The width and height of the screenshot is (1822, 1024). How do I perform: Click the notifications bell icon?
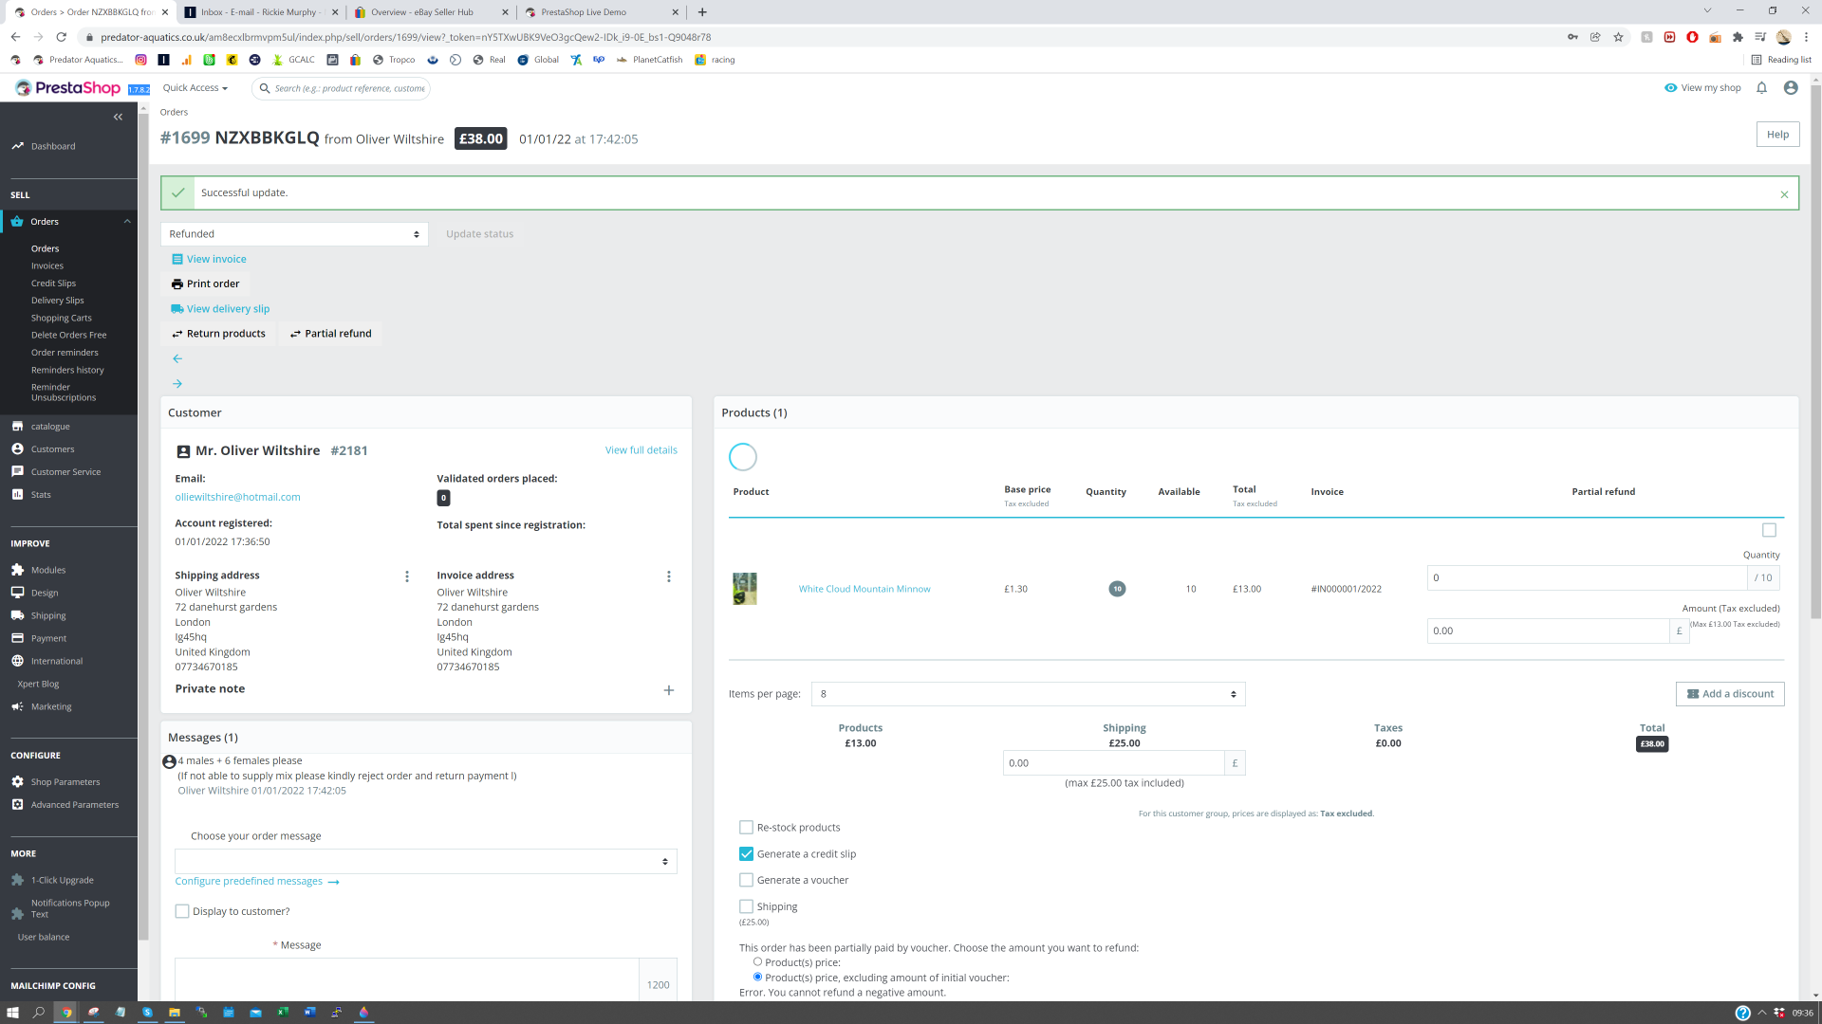click(x=1761, y=88)
